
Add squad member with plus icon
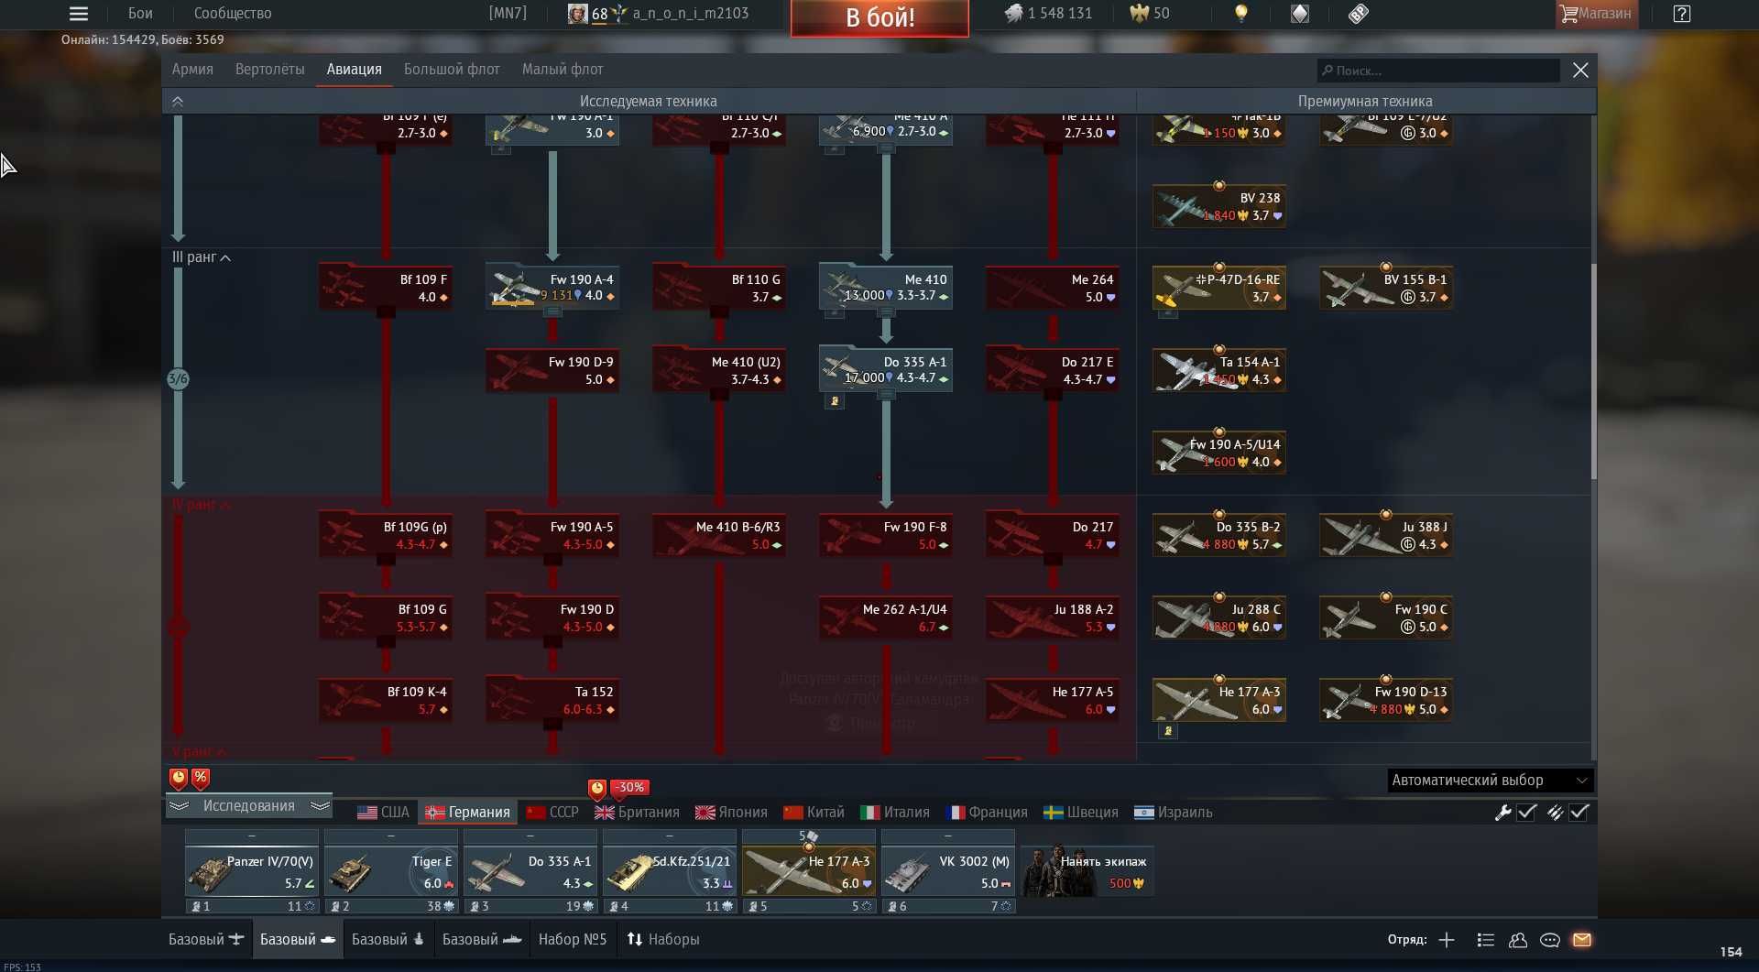pyautogui.click(x=1447, y=940)
